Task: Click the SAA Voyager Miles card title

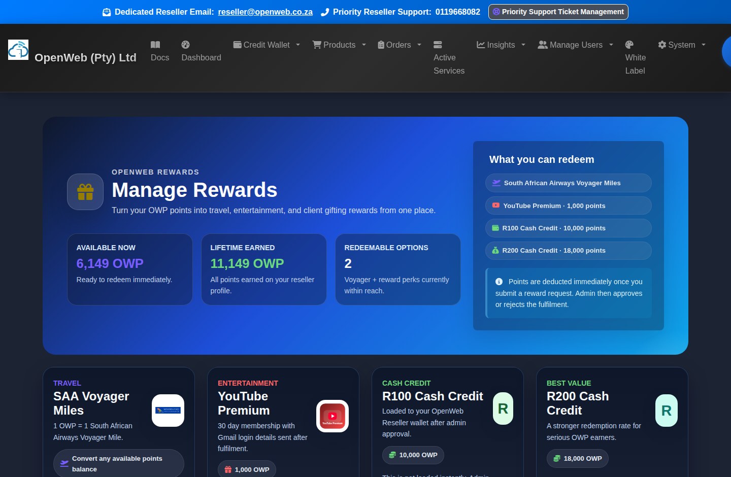Action: (91, 403)
